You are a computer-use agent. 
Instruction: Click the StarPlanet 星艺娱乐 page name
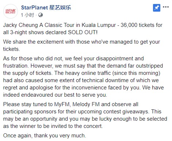click(x=46, y=8)
